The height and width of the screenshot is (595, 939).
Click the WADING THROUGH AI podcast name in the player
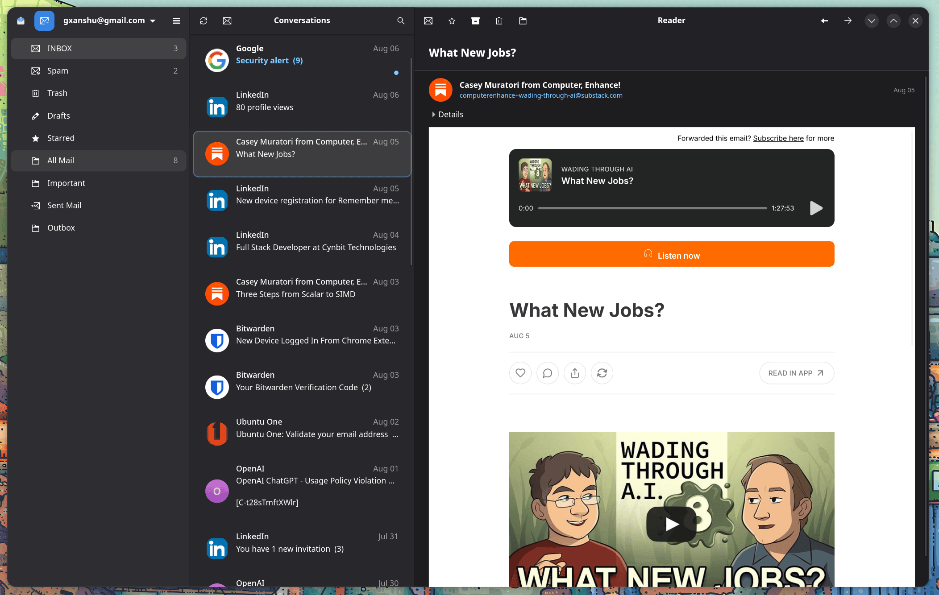597,169
